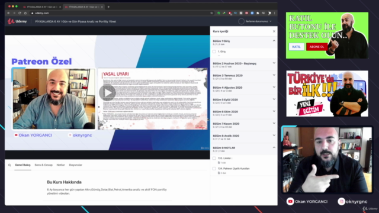Viewport: 379px width, 213px height.
Task: Open the browser home page button
Action: pos(25,13)
